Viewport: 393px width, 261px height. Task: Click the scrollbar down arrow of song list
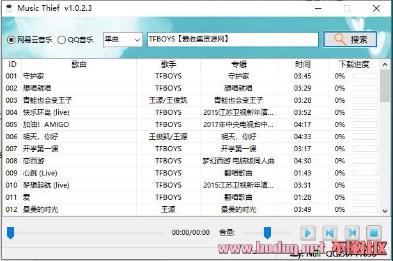click(x=385, y=211)
